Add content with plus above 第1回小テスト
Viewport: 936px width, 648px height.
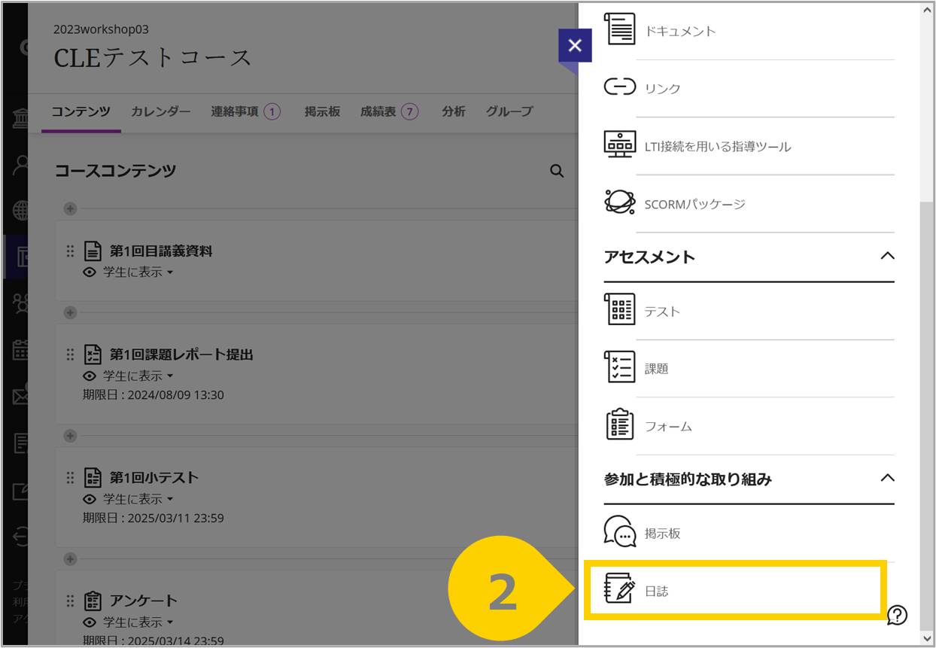pyautogui.click(x=70, y=436)
